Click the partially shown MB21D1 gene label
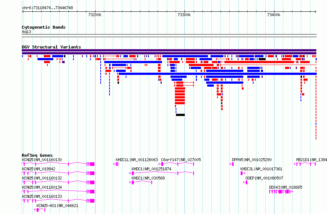Viewport: 327px width, 214px height. (311, 160)
